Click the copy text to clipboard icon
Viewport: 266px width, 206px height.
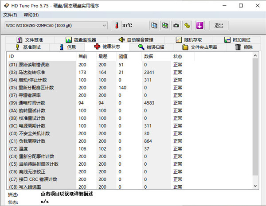pyautogui.click(x=154, y=25)
